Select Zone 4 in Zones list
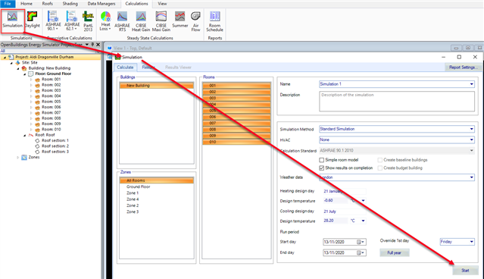 pyautogui.click(x=157, y=199)
